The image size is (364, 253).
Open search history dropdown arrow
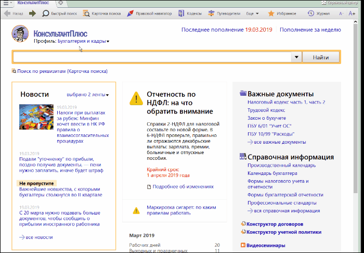(296, 57)
